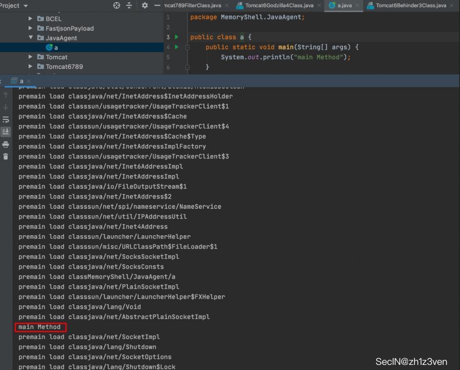Run class a from the line 3 gutter arrow
The height and width of the screenshot is (370, 460).
click(177, 37)
